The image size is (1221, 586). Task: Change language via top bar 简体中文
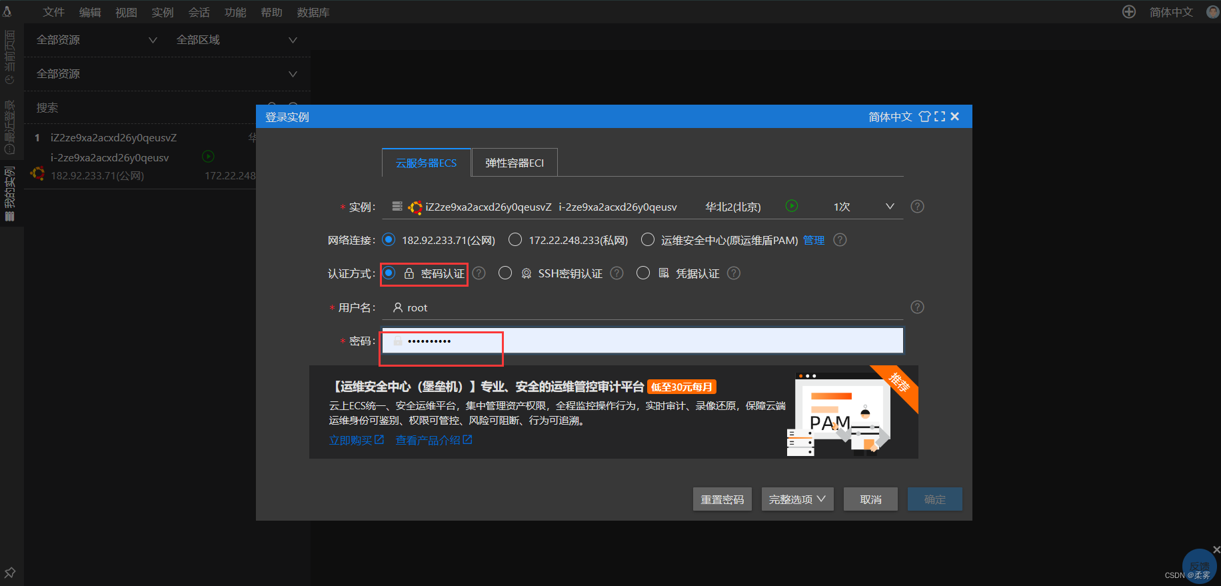coord(1171,12)
